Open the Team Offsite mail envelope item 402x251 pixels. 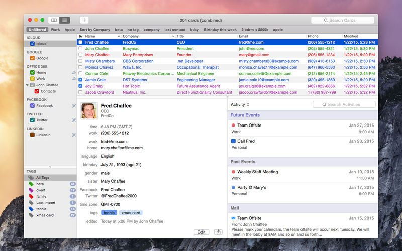(233, 218)
